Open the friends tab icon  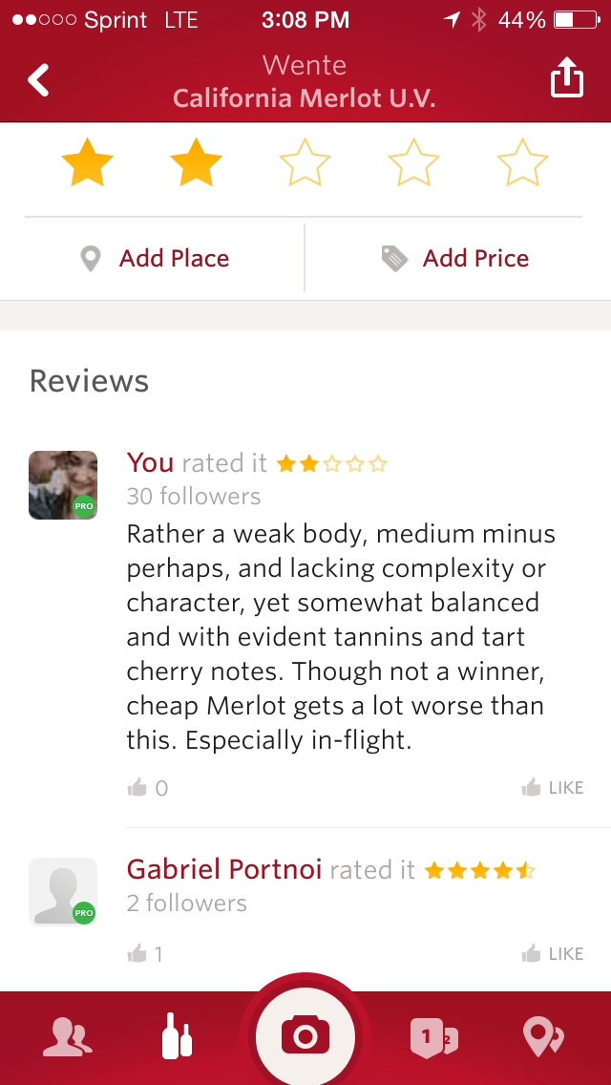tap(67, 1037)
